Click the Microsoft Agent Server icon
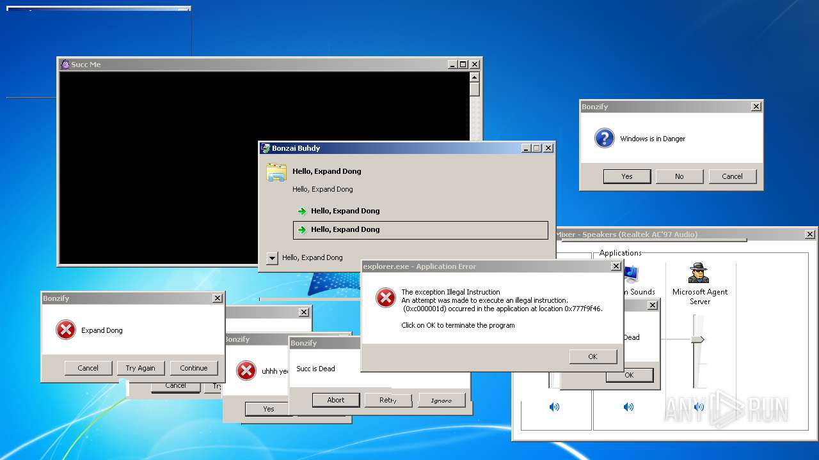This screenshot has height=460, width=819. click(x=699, y=273)
